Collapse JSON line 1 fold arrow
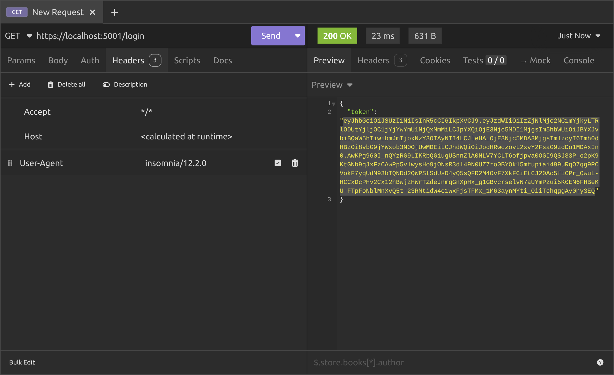The width and height of the screenshot is (614, 375). pos(334,104)
